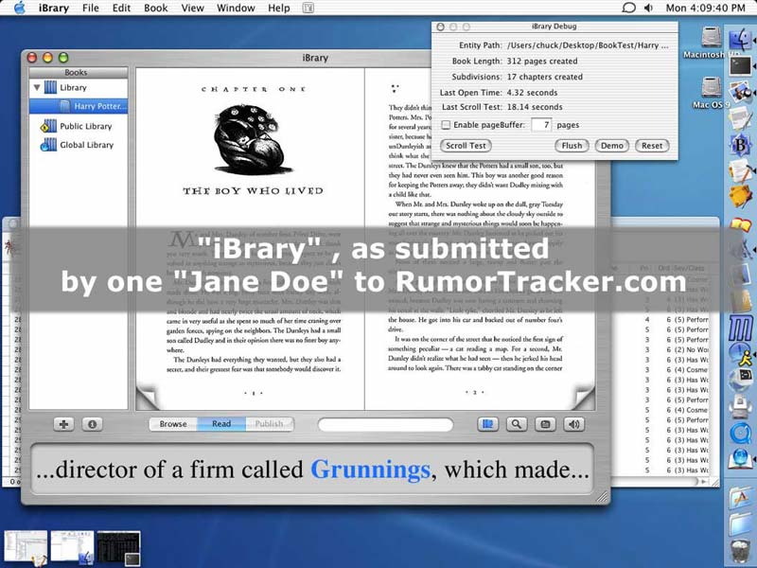The image size is (757, 568).
Task: Switch to Browse mode
Action: (173, 424)
